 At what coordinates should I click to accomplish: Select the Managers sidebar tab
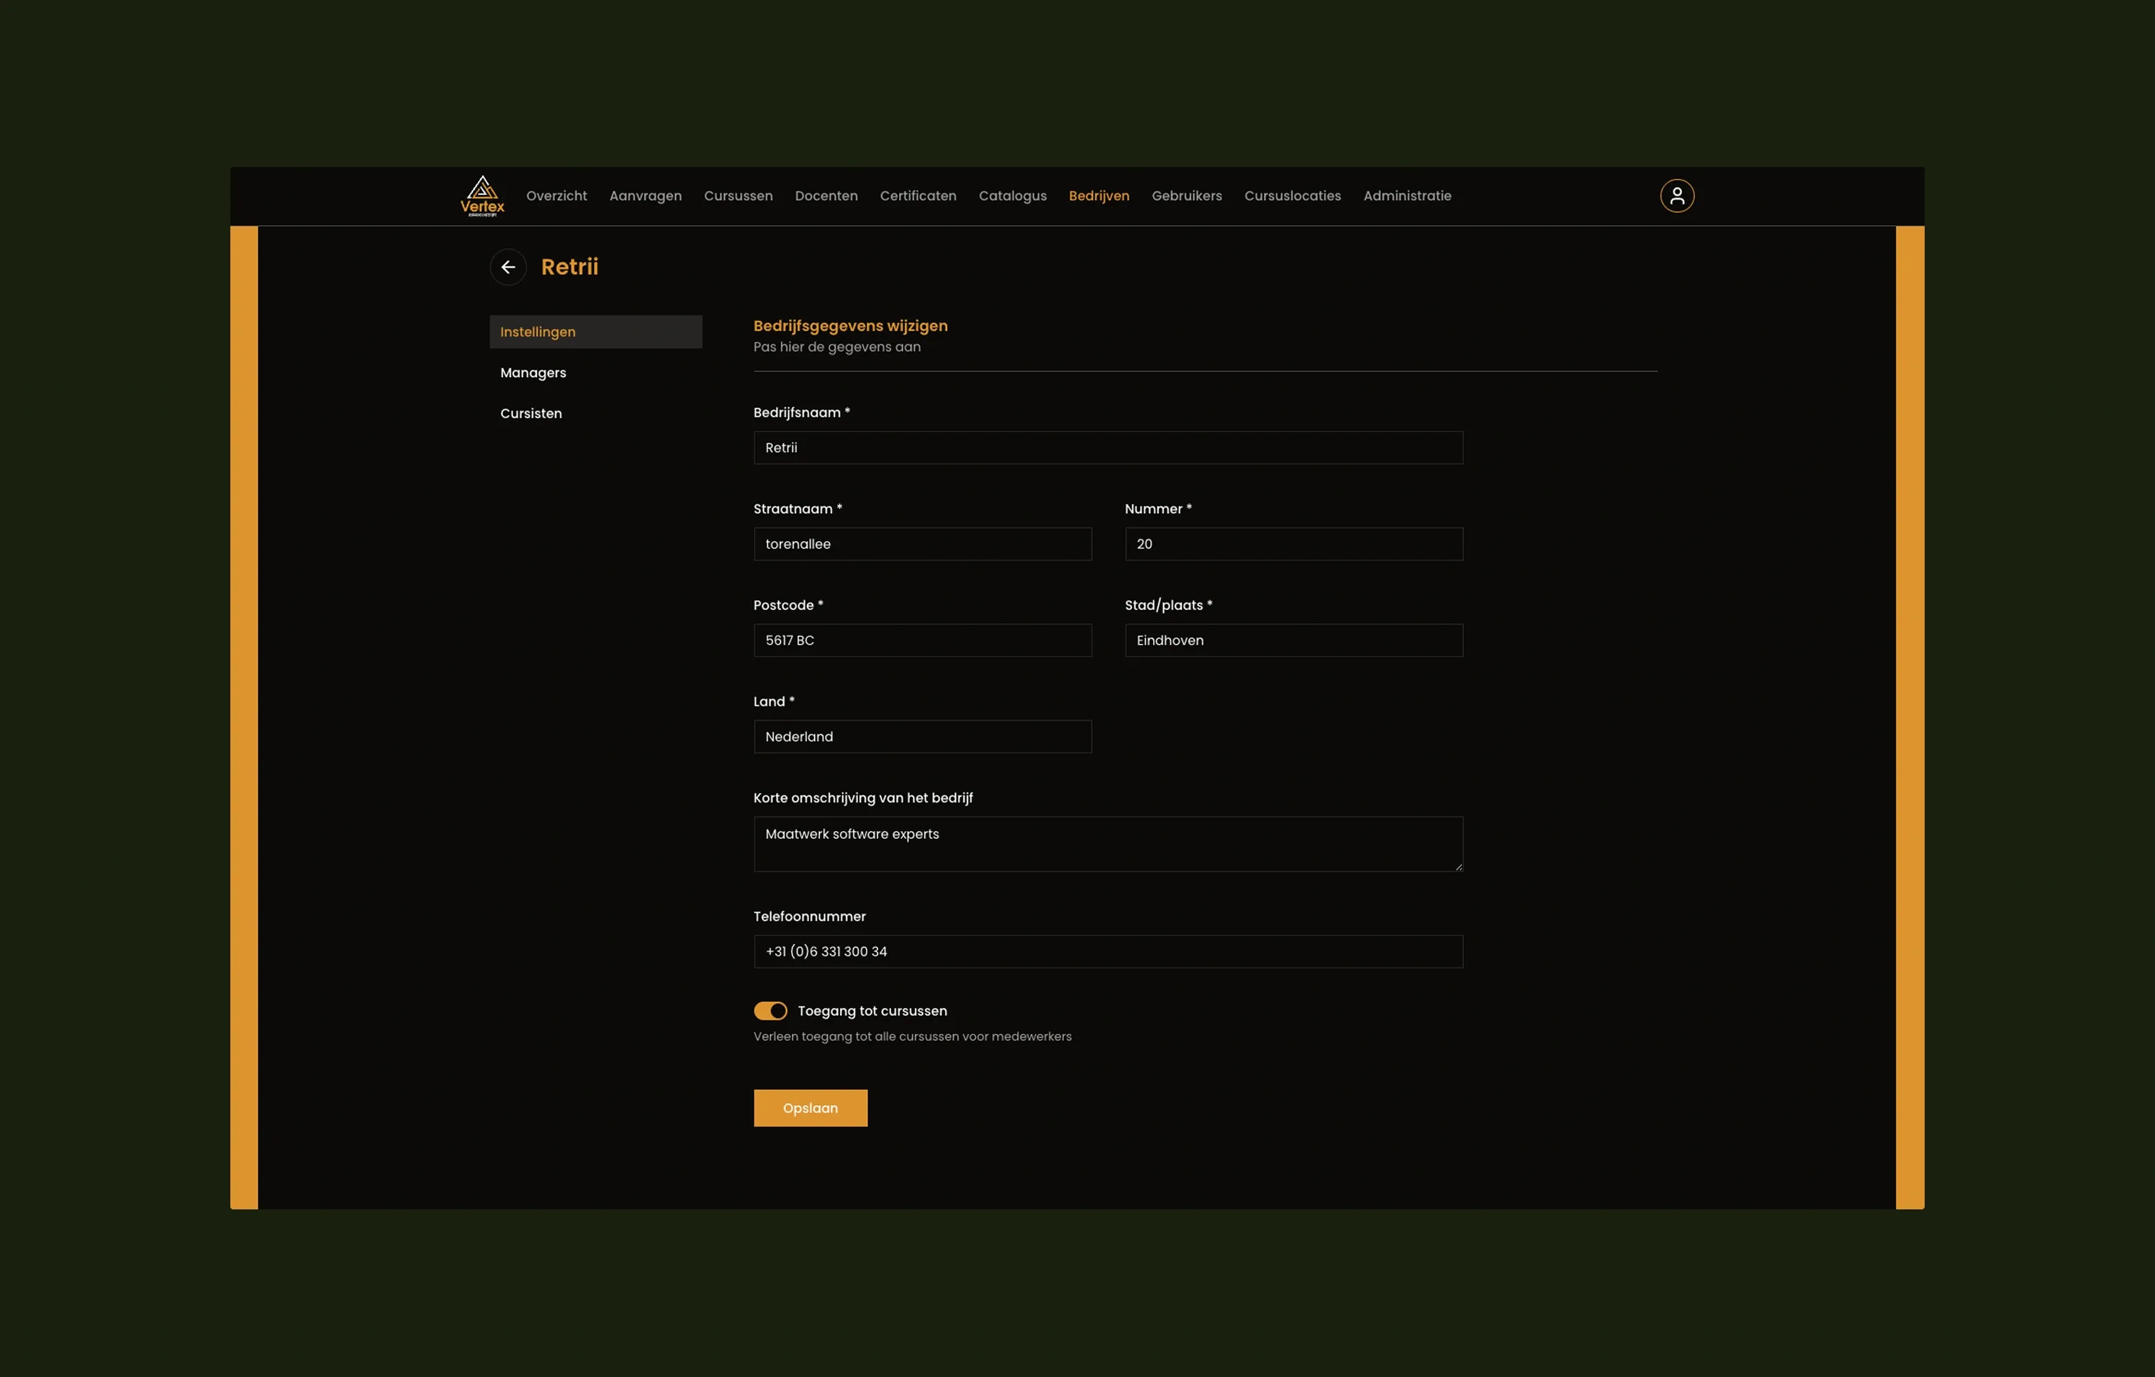click(x=533, y=373)
